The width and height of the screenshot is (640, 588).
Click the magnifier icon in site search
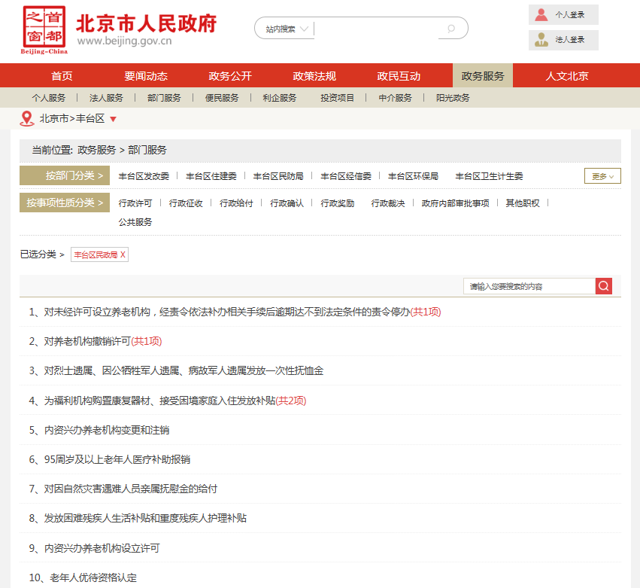(x=450, y=29)
